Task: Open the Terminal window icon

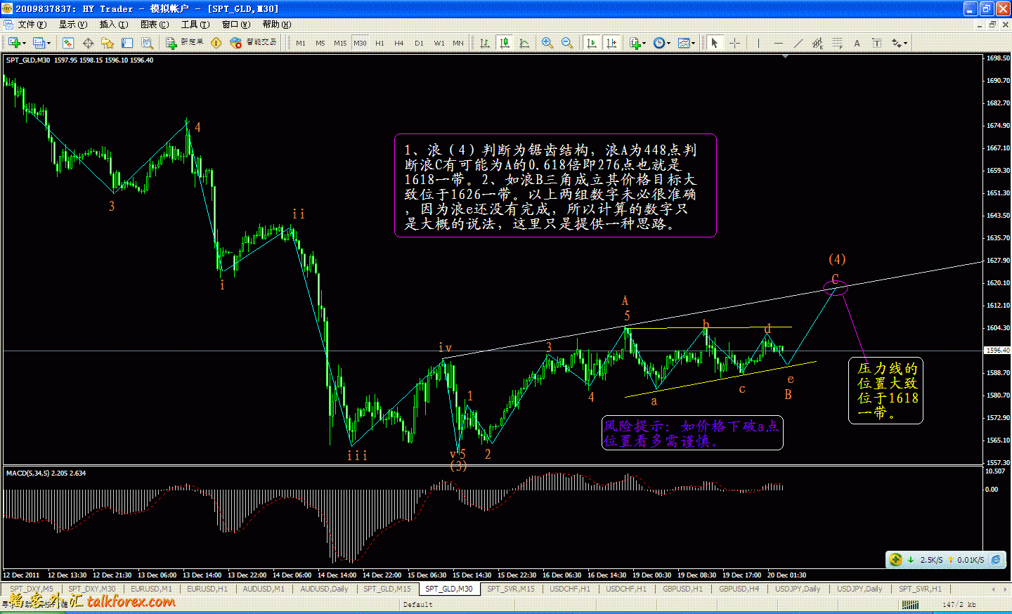Action: click(127, 43)
